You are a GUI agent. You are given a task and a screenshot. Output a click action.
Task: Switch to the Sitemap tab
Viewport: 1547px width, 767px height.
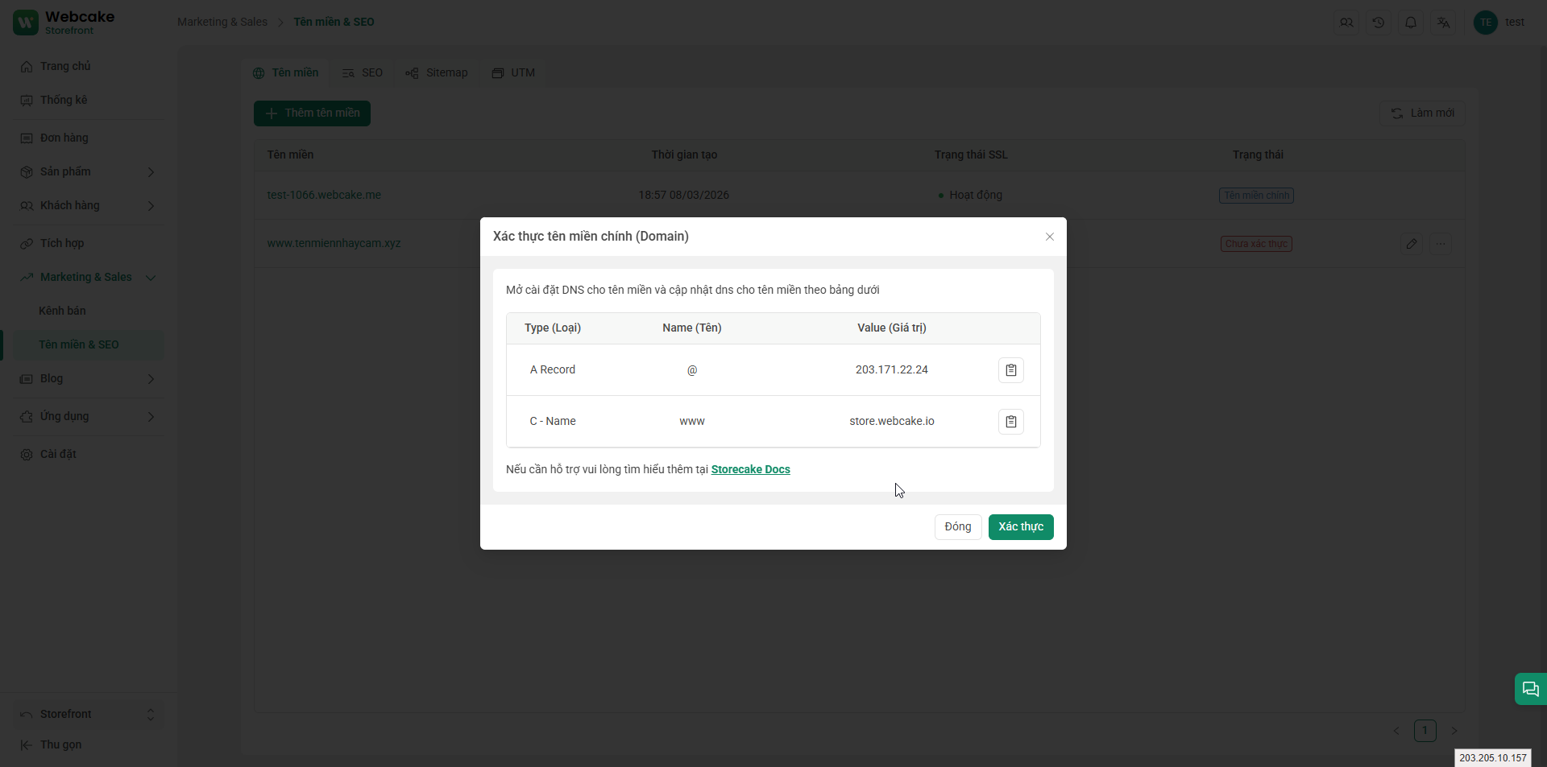click(437, 73)
